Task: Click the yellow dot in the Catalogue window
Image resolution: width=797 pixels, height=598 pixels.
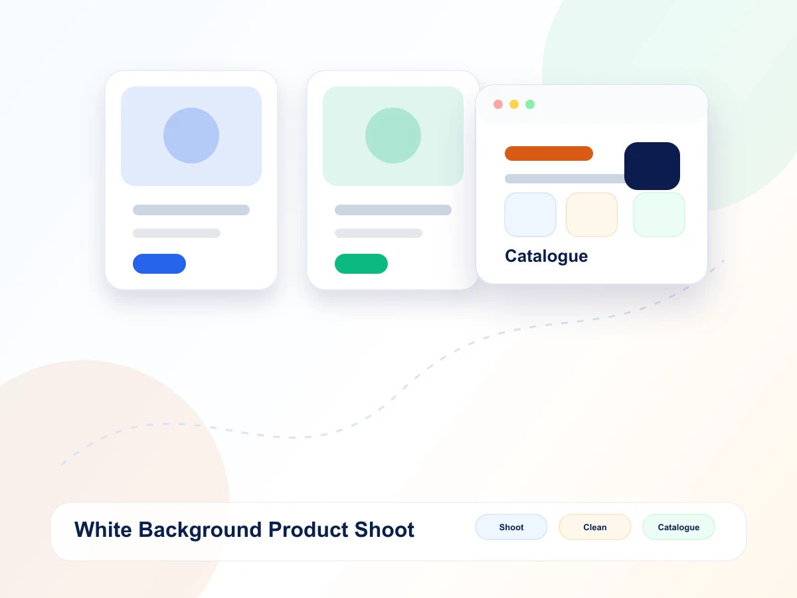Action: click(x=514, y=104)
